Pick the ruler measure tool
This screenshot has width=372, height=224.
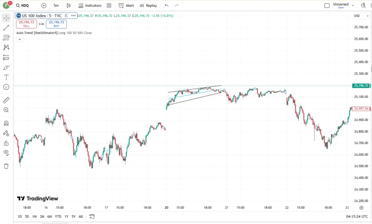pos(6,100)
